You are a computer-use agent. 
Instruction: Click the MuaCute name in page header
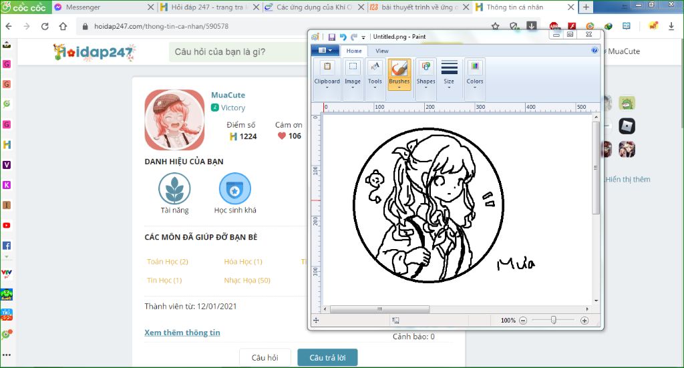point(624,51)
